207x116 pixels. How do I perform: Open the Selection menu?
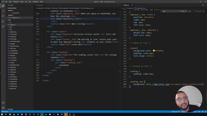coord(16,2)
